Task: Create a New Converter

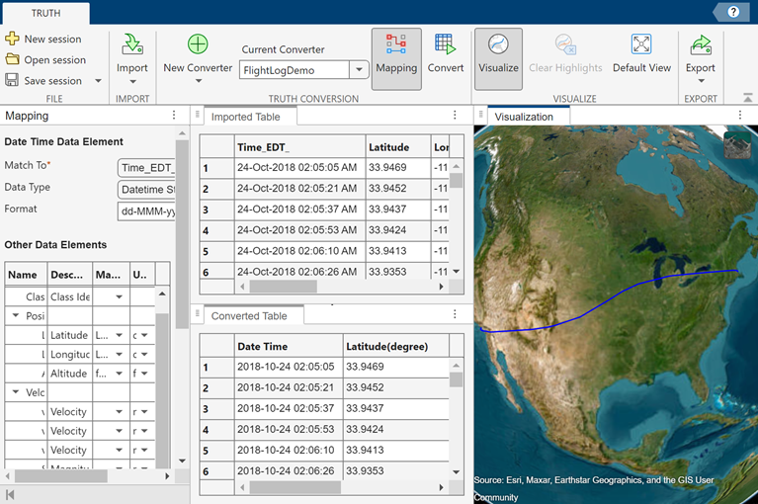Action: tap(198, 45)
